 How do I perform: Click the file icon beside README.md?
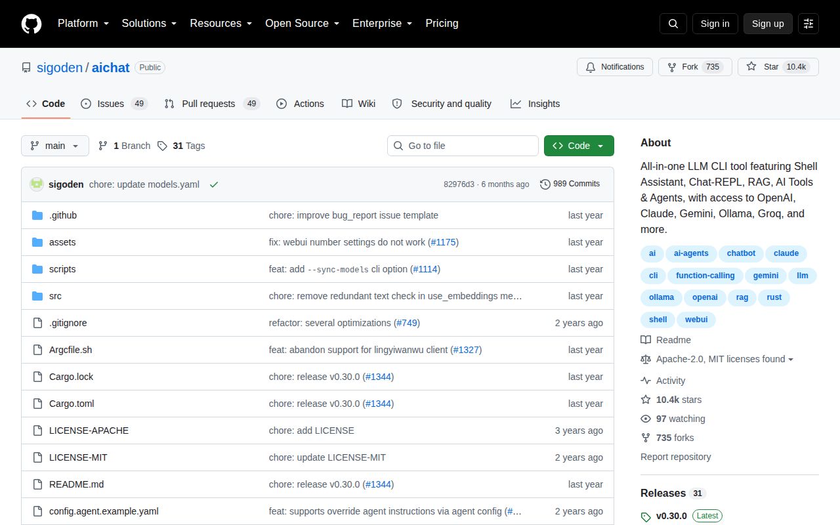[37, 484]
